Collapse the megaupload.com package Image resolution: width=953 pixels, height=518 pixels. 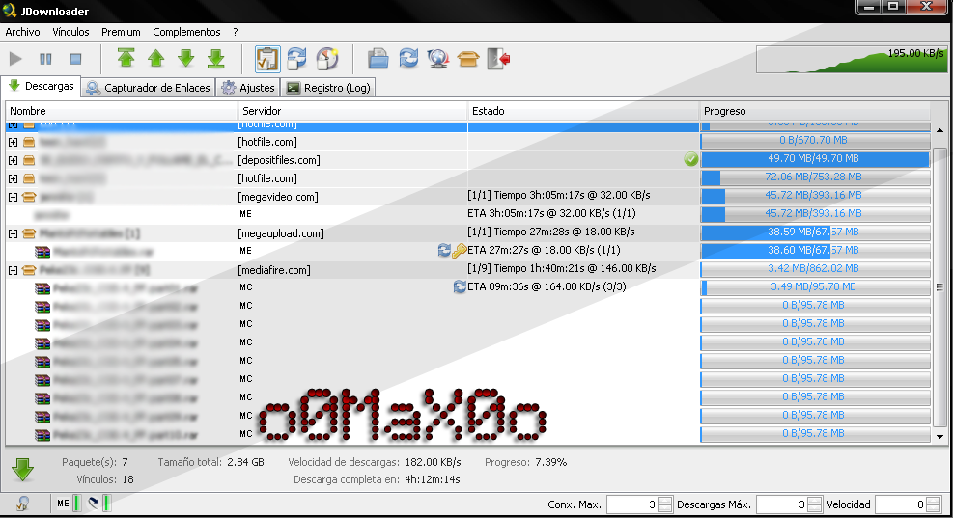tap(13, 233)
